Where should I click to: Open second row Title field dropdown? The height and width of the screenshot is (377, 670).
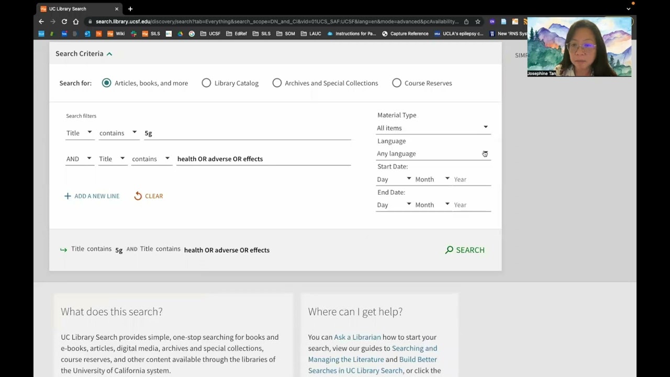[112, 159]
